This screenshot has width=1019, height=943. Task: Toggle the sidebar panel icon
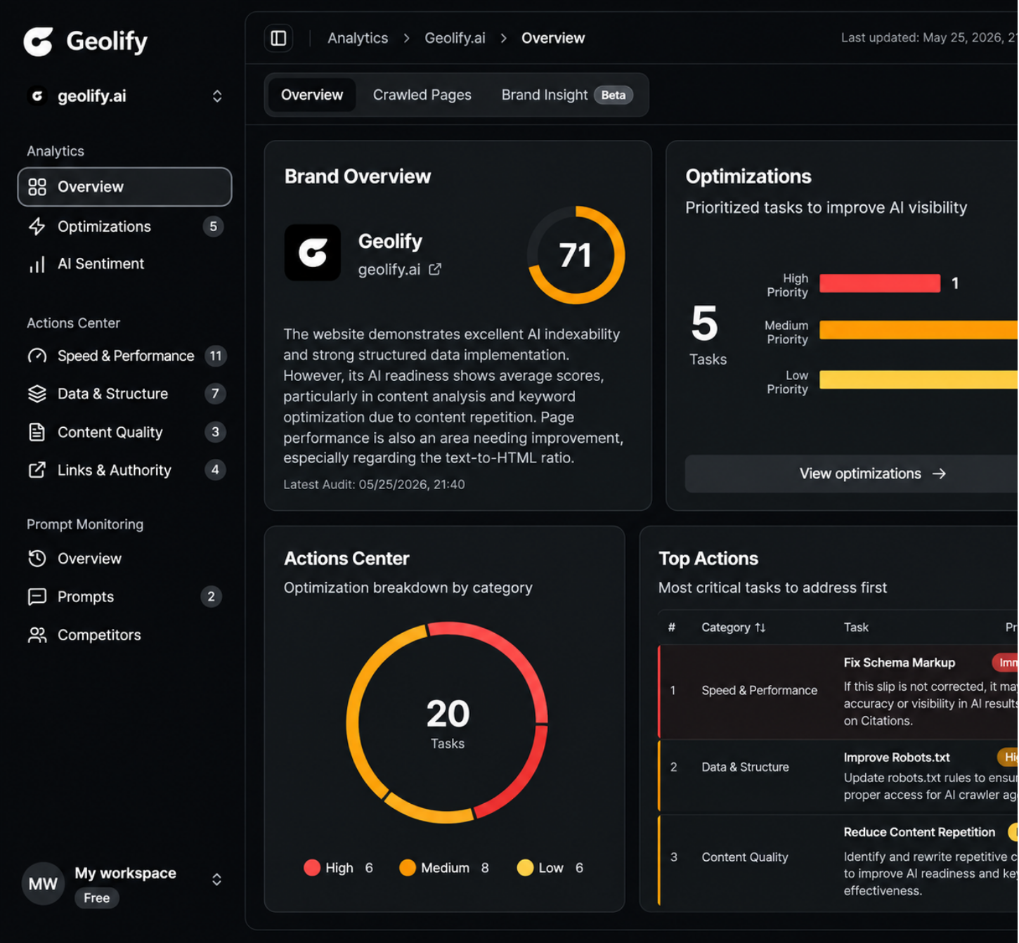pos(278,38)
